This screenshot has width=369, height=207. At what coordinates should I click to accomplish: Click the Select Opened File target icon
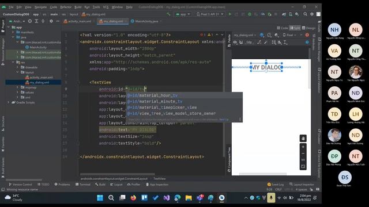[x=30, y=21]
